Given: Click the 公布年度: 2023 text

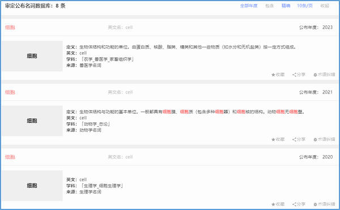Looking at the screenshot, I should (x=316, y=27).
